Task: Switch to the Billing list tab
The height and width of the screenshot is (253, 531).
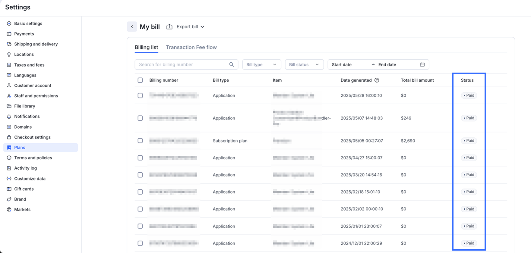Action: (x=147, y=47)
